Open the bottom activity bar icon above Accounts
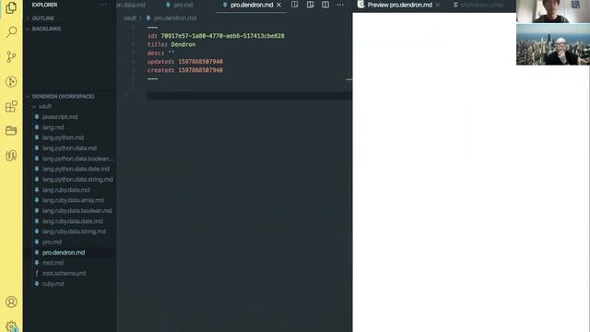This screenshot has height=332, width=590. point(11,156)
